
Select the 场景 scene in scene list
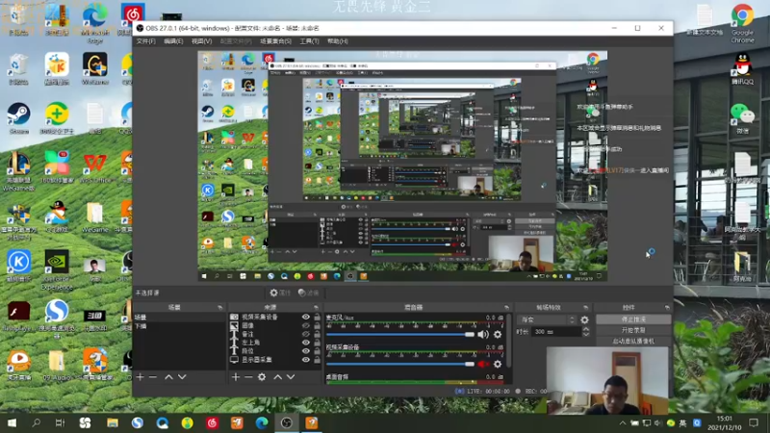179,318
